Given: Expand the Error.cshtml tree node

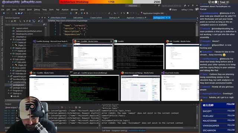Looking at the screenshot, I should pos(11,68).
